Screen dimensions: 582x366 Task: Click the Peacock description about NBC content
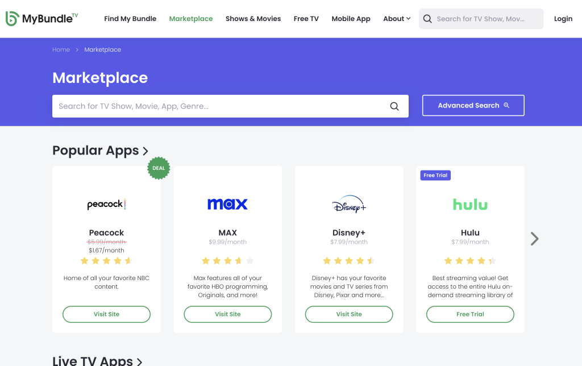106,282
